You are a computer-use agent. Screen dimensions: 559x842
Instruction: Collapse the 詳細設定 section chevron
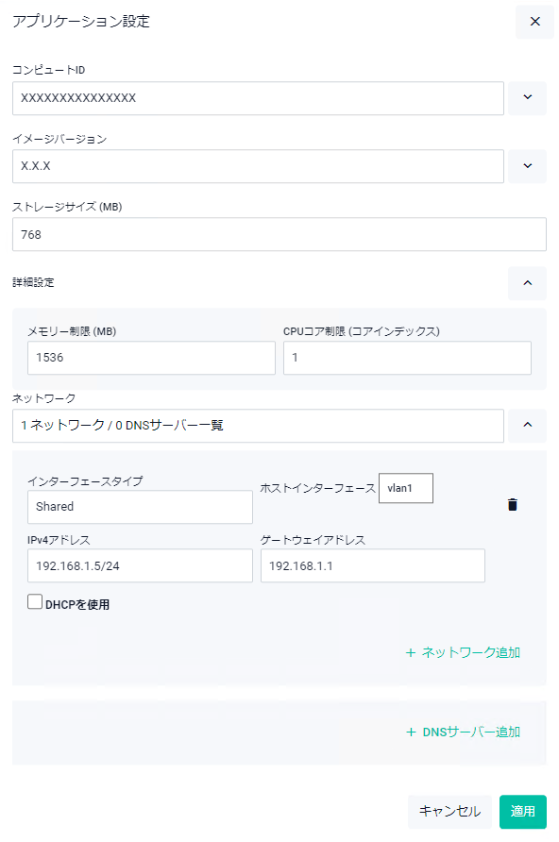(527, 283)
